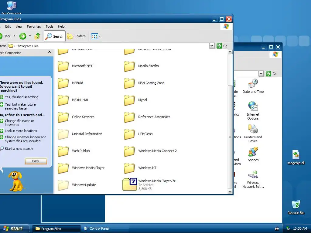Click the scrollbar down arrow in Program Files
311x233 pixels.
pos(230,192)
